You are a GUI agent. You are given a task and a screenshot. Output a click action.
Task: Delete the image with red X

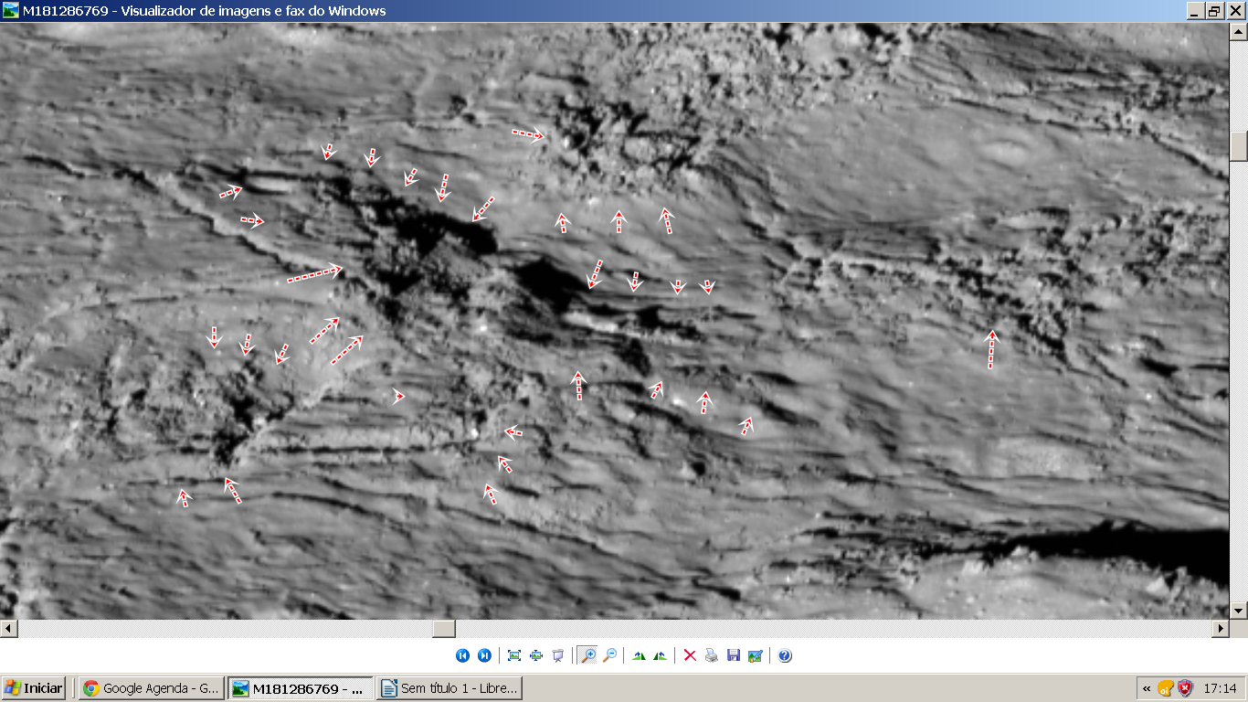[690, 655]
